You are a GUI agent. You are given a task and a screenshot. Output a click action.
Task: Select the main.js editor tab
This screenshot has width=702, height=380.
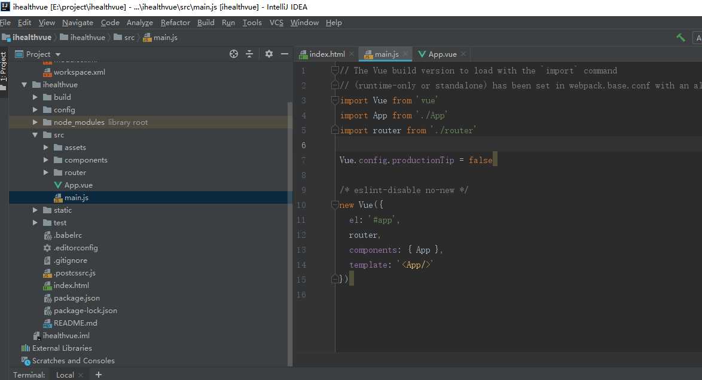click(386, 54)
